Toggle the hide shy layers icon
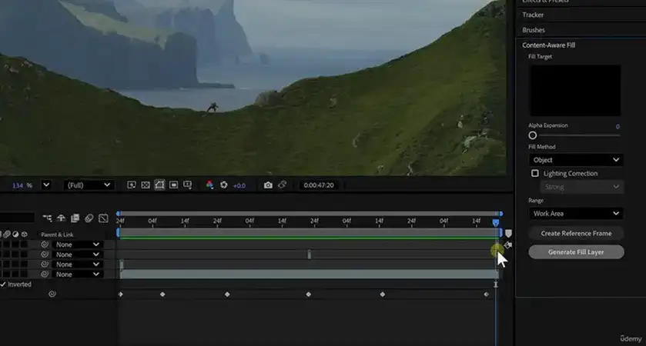 click(x=61, y=218)
